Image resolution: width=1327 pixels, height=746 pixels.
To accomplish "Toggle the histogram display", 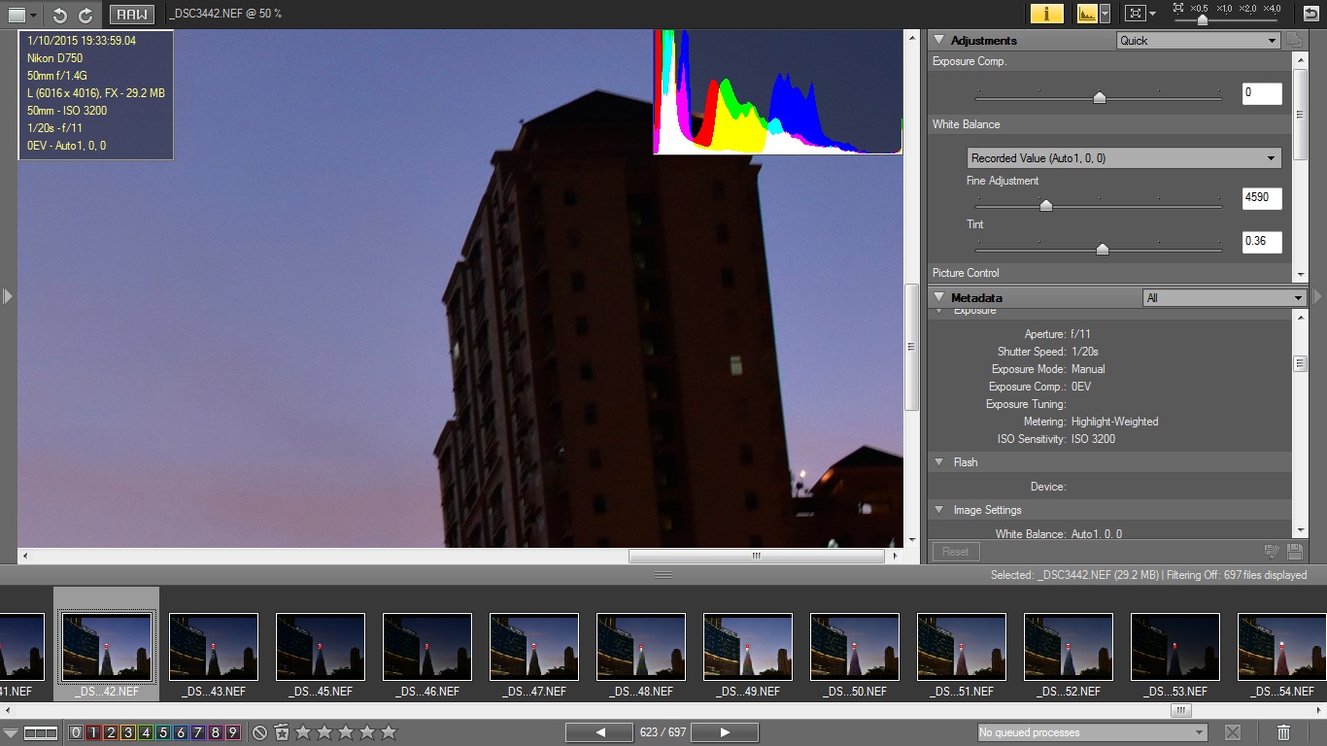I will pyautogui.click(x=1086, y=14).
